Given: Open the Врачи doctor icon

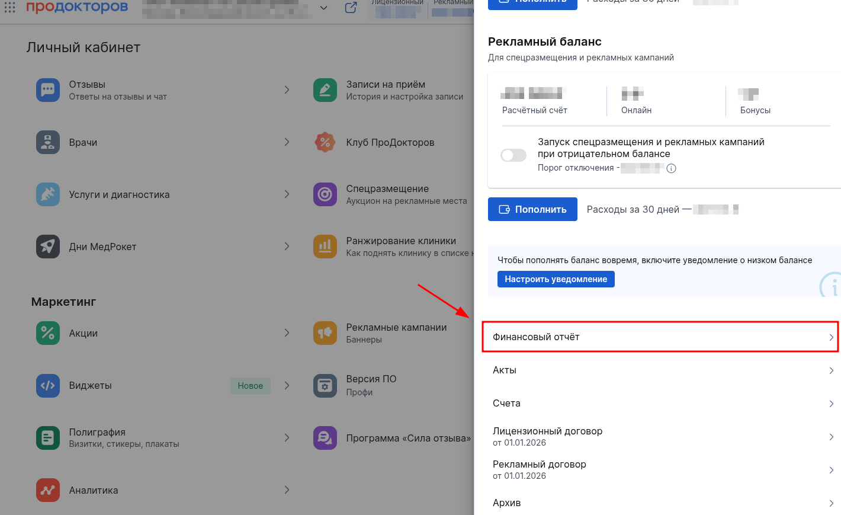Looking at the screenshot, I should pos(48,142).
